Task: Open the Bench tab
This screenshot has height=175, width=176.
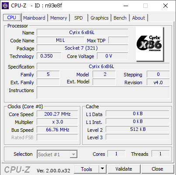Action: (120, 18)
